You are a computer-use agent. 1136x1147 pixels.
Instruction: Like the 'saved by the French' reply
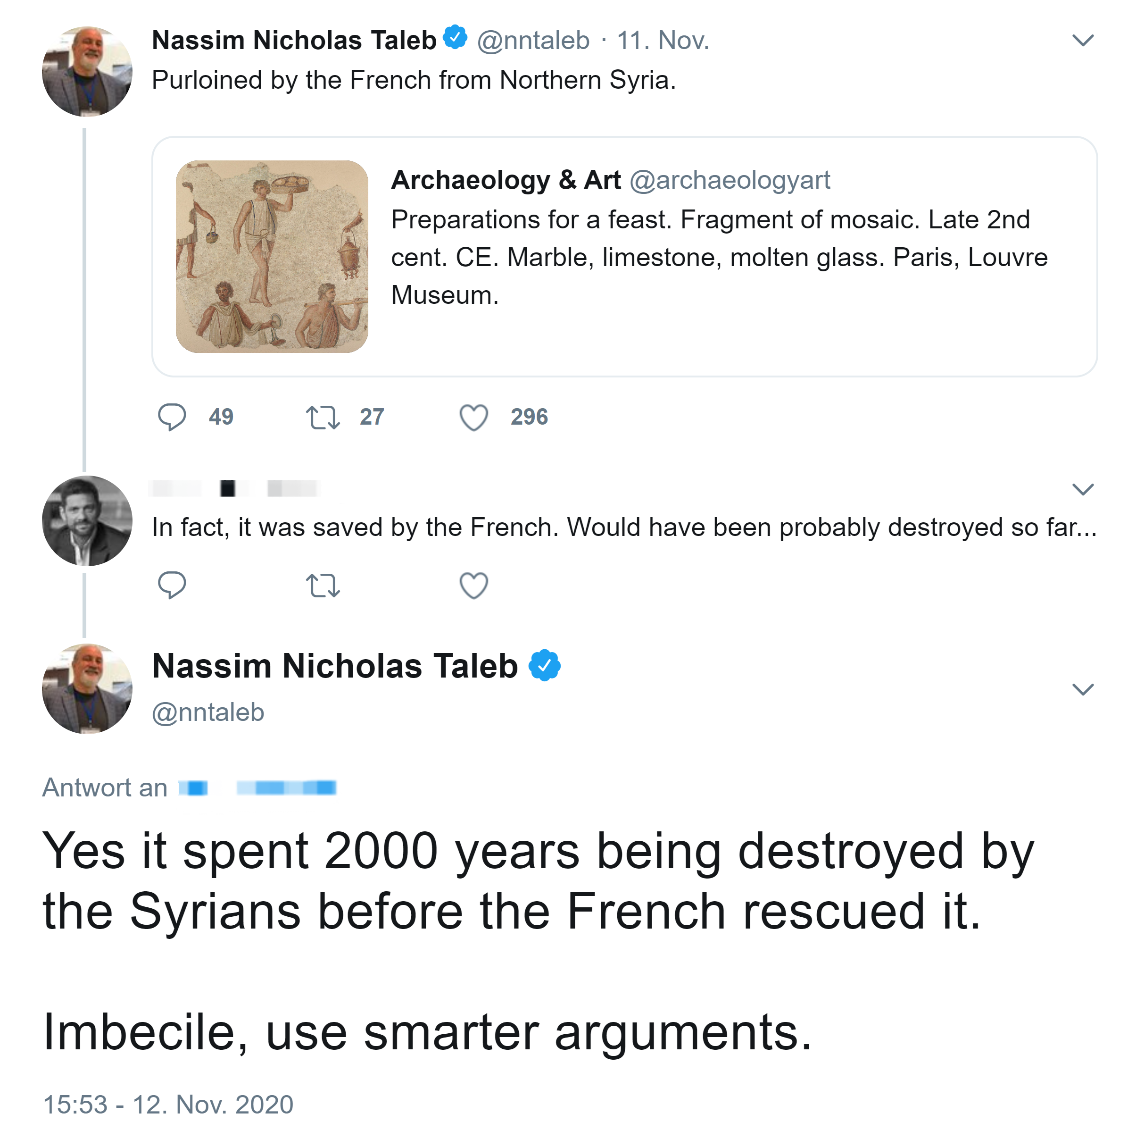[473, 585]
